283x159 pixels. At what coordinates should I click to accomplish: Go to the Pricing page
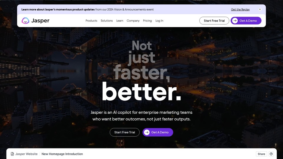[147, 21]
